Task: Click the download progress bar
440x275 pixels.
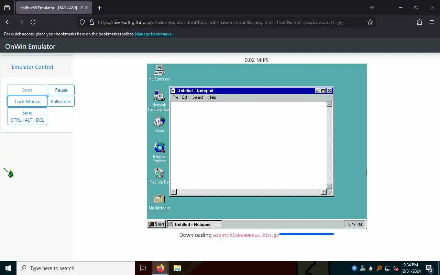Action: [x=307, y=234]
